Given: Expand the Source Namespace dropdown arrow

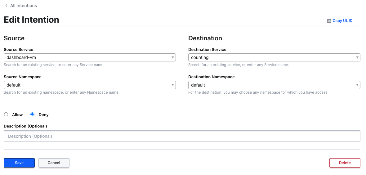Looking at the screenshot, I should pos(172,85).
